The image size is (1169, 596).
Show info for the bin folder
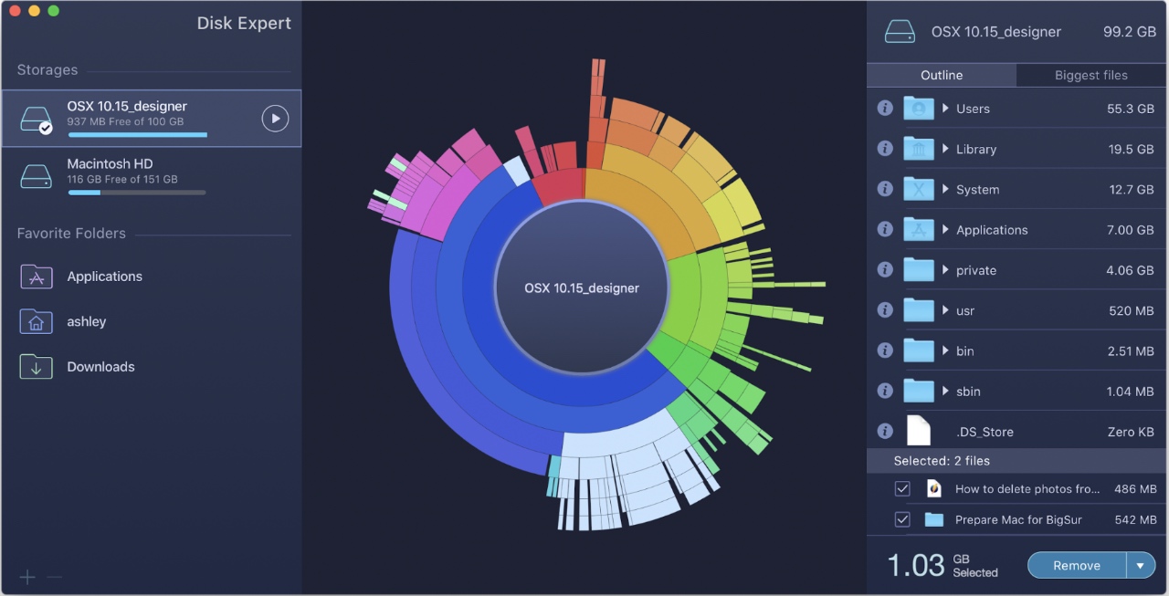tap(884, 350)
